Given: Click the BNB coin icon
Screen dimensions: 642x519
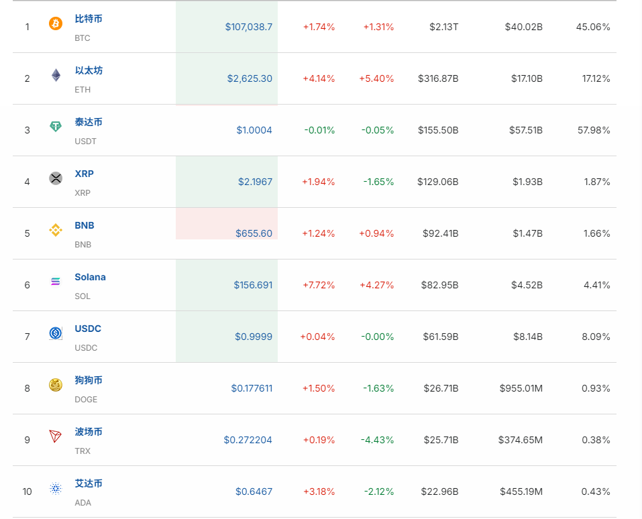Looking at the screenshot, I should click(56, 230).
